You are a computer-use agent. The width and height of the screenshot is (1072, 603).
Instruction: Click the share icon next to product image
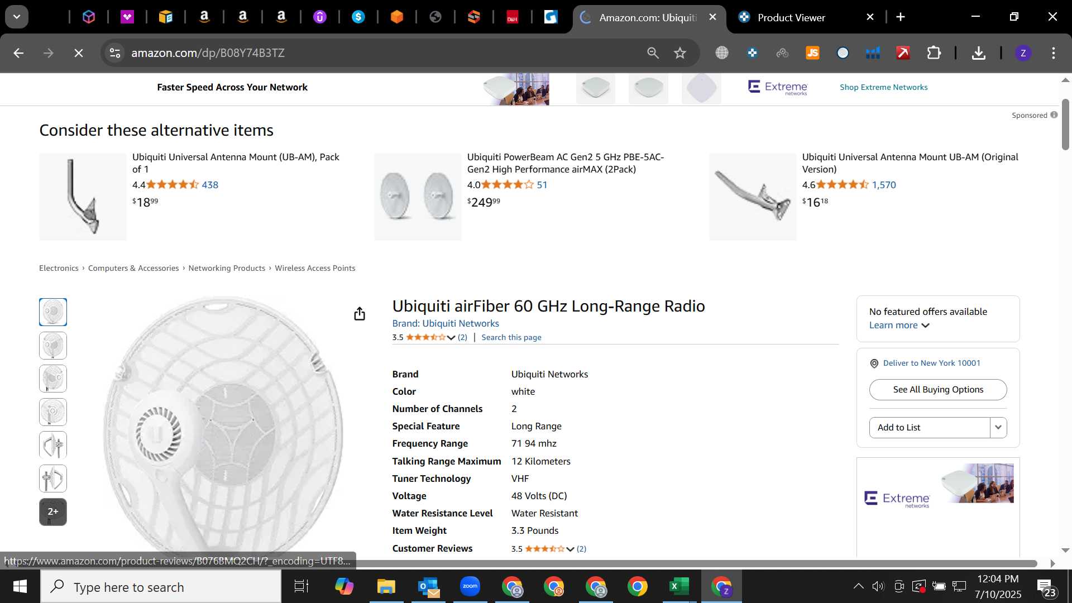click(360, 314)
